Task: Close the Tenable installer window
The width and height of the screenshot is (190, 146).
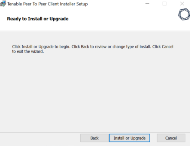Action: (182, 4)
